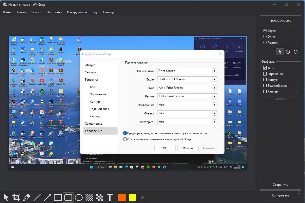Select the Ellipse tool

[x=78, y=198]
